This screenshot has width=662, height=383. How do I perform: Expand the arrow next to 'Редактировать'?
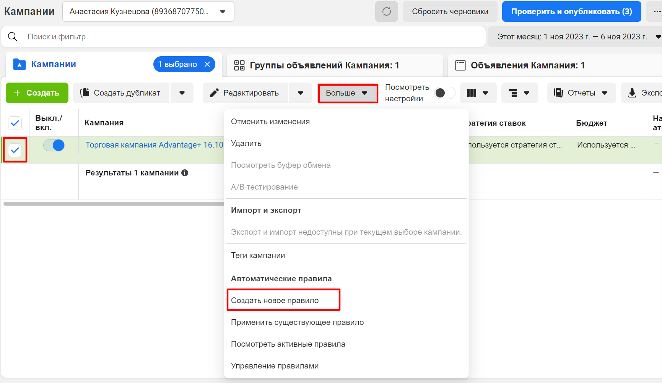click(x=301, y=93)
